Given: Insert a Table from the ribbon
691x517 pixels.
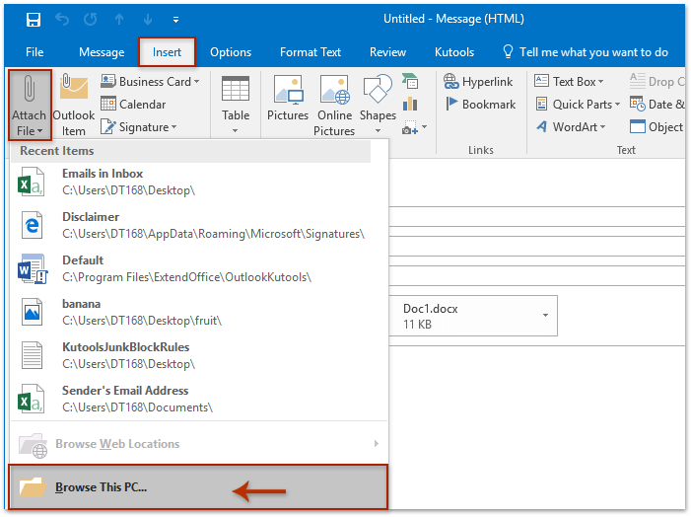Looking at the screenshot, I should pyautogui.click(x=236, y=93).
